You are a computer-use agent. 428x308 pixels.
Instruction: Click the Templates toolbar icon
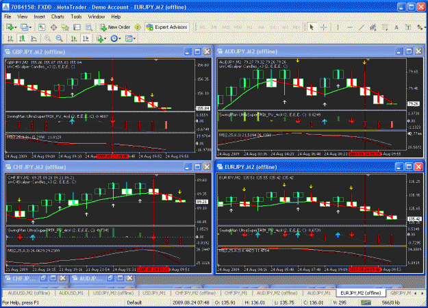[x=129, y=38]
